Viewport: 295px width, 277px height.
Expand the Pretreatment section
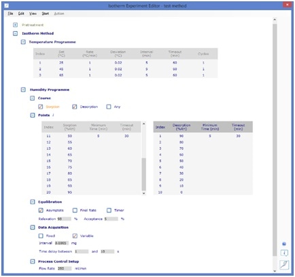[15, 25]
